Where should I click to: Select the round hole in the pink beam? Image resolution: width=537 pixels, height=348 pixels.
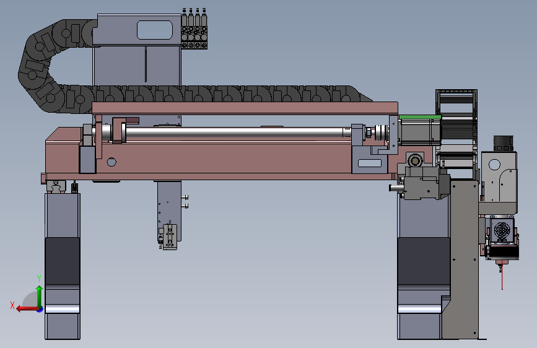111,162
